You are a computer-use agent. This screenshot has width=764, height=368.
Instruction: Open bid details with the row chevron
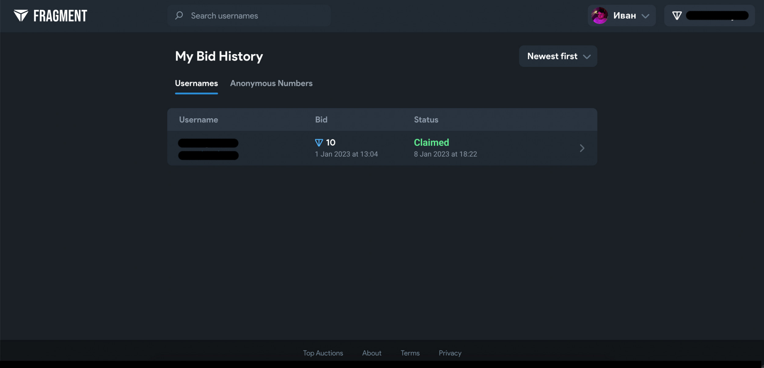pyautogui.click(x=582, y=148)
